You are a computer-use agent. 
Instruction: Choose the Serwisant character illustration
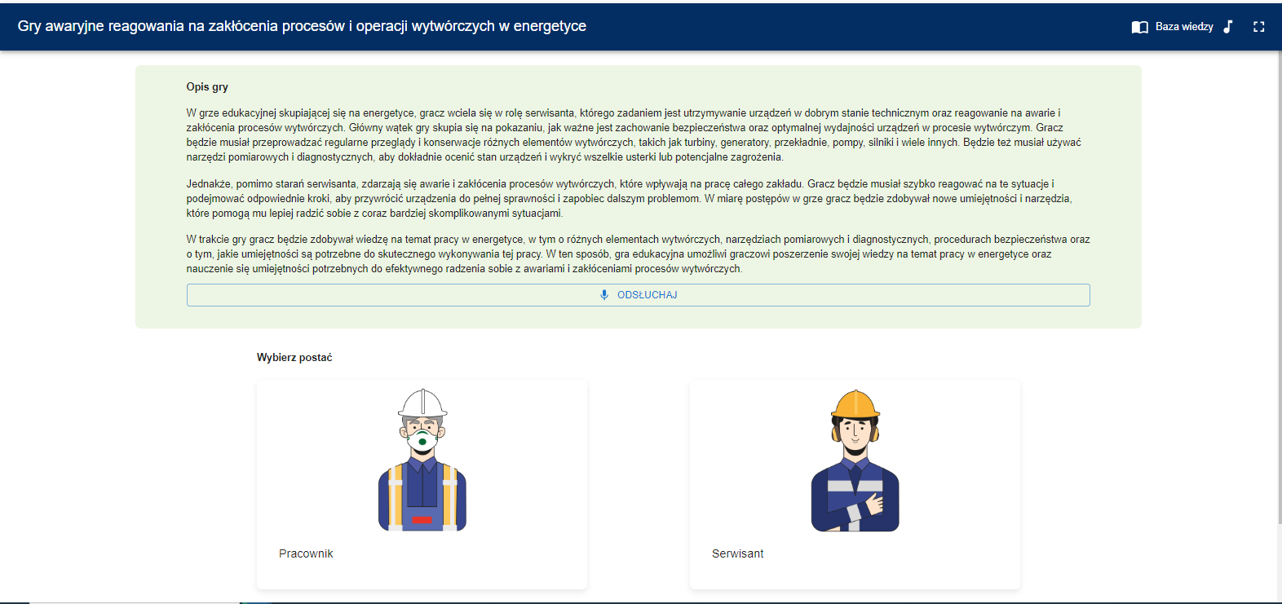click(x=855, y=461)
